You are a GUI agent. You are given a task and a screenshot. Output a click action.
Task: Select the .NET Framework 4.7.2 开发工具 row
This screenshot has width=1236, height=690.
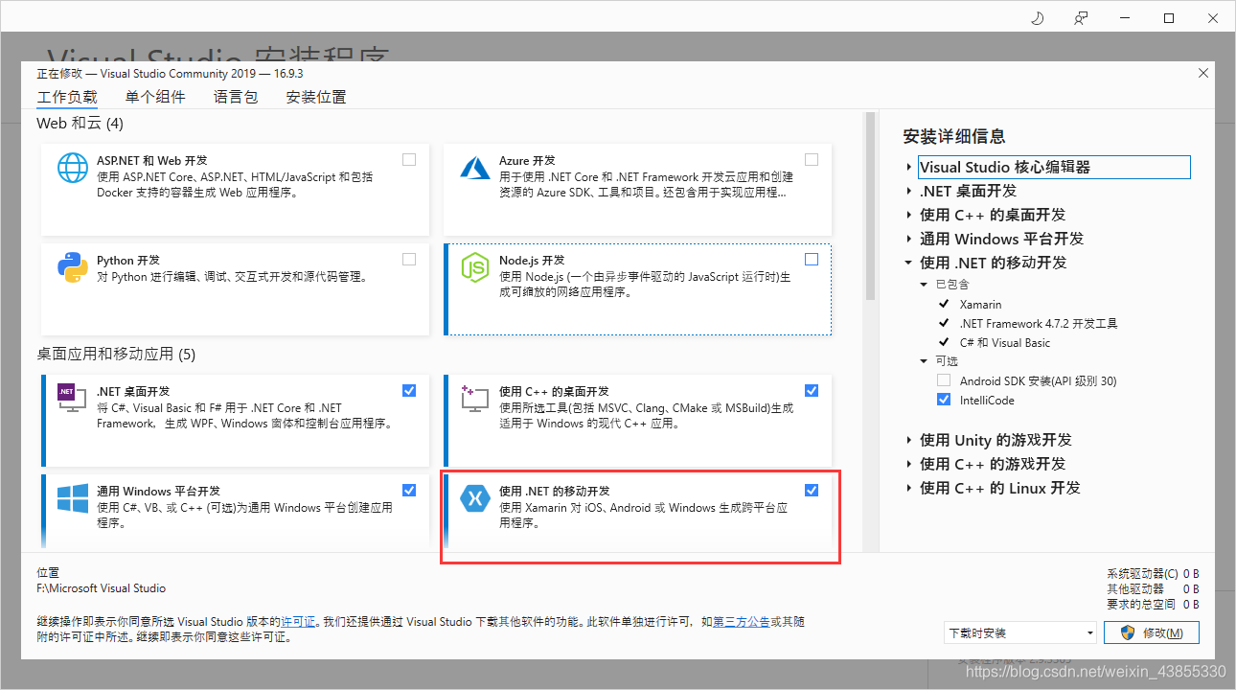point(1039,323)
